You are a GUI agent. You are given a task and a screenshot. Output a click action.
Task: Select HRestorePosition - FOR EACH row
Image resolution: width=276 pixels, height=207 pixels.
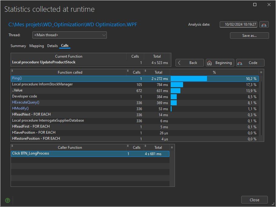click(135, 139)
